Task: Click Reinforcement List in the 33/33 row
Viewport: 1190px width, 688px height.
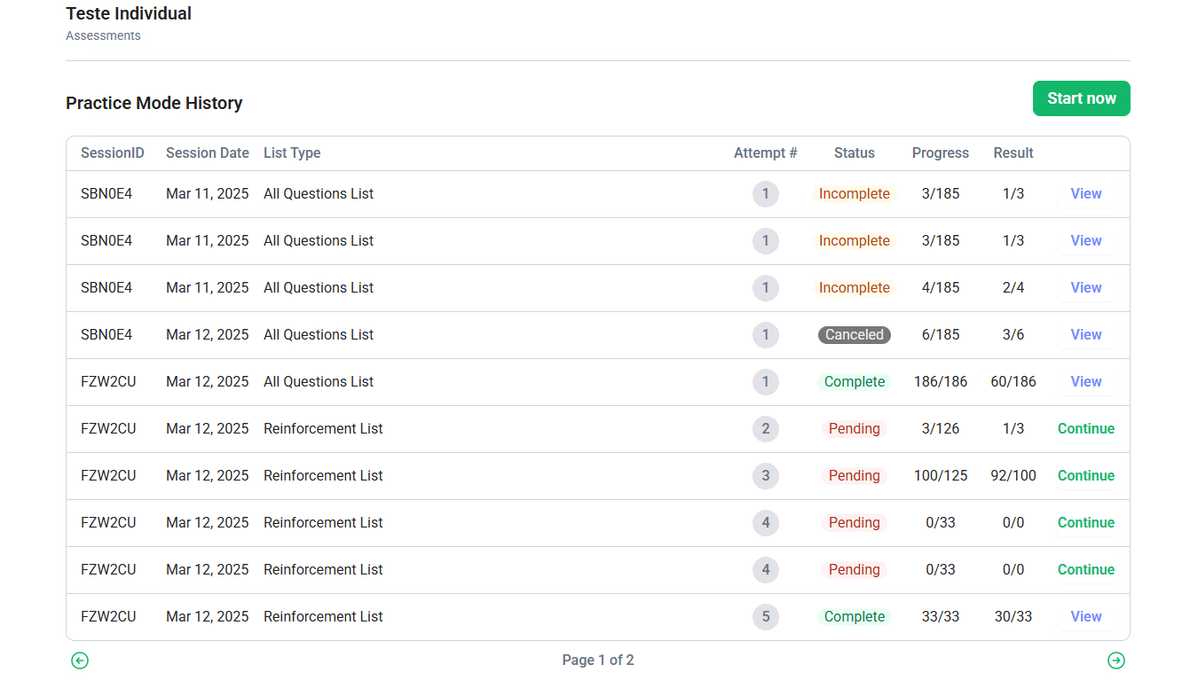Action: point(323,617)
